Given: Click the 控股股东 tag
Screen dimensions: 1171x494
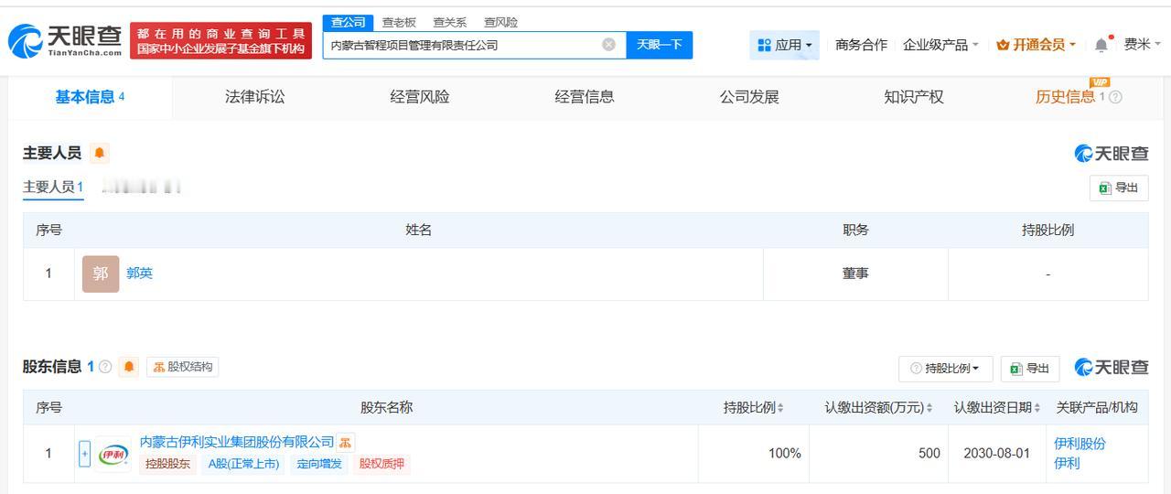Looking at the screenshot, I should pyautogui.click(x=167, y=464).
